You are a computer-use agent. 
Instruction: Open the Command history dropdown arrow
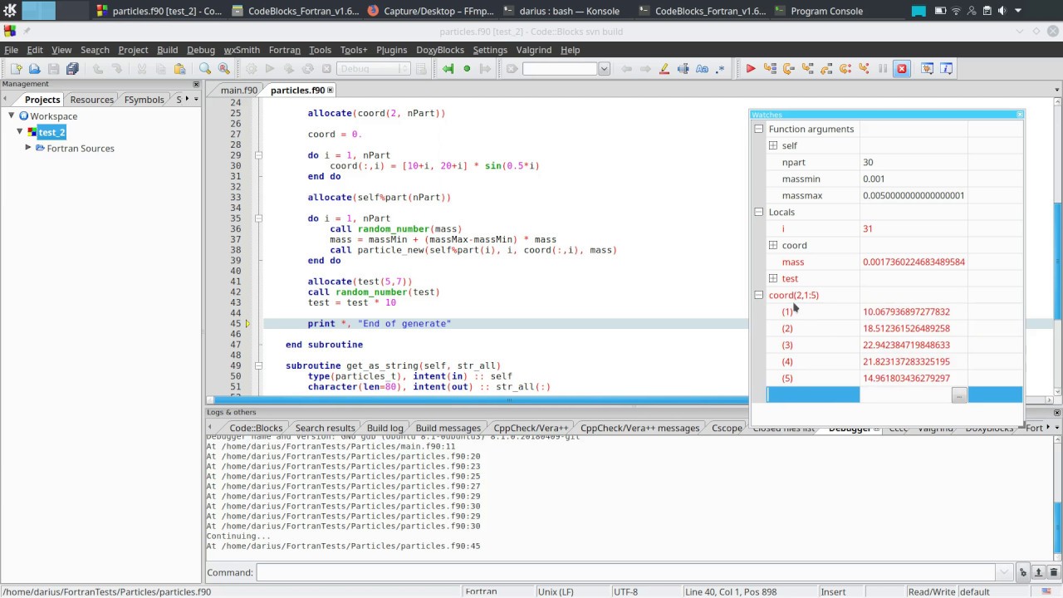(1003, 572)
